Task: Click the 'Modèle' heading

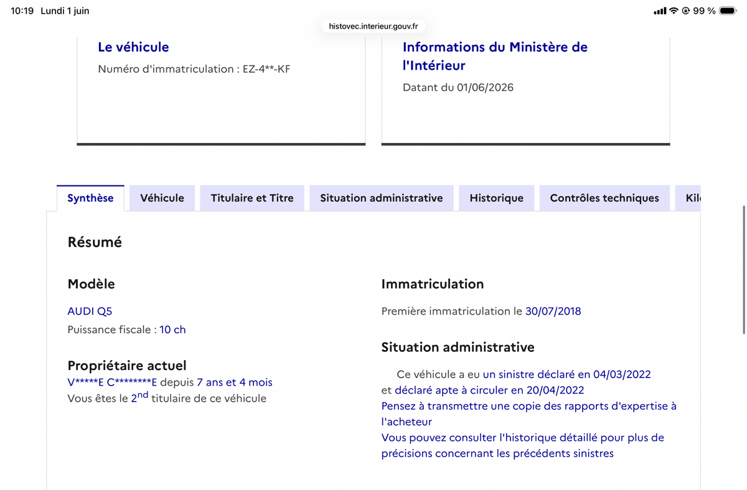Action: tap(91, 284)
